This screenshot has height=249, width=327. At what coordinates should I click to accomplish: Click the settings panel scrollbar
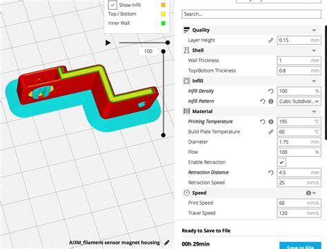pyautogui.click(x=326, y=82)
